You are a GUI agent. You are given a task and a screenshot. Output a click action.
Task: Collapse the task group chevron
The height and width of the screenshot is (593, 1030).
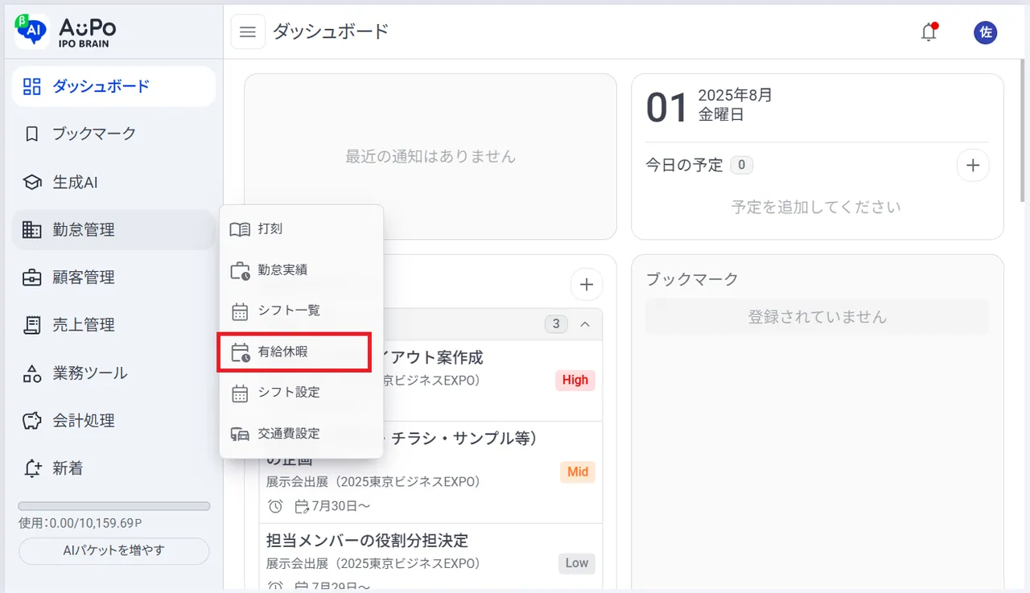585,324
